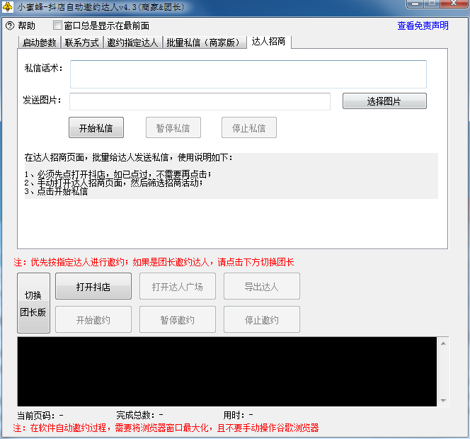Click instruction line 必须先点打开抖店
Viewport: 470px width, 439px height.
(118, 174)
